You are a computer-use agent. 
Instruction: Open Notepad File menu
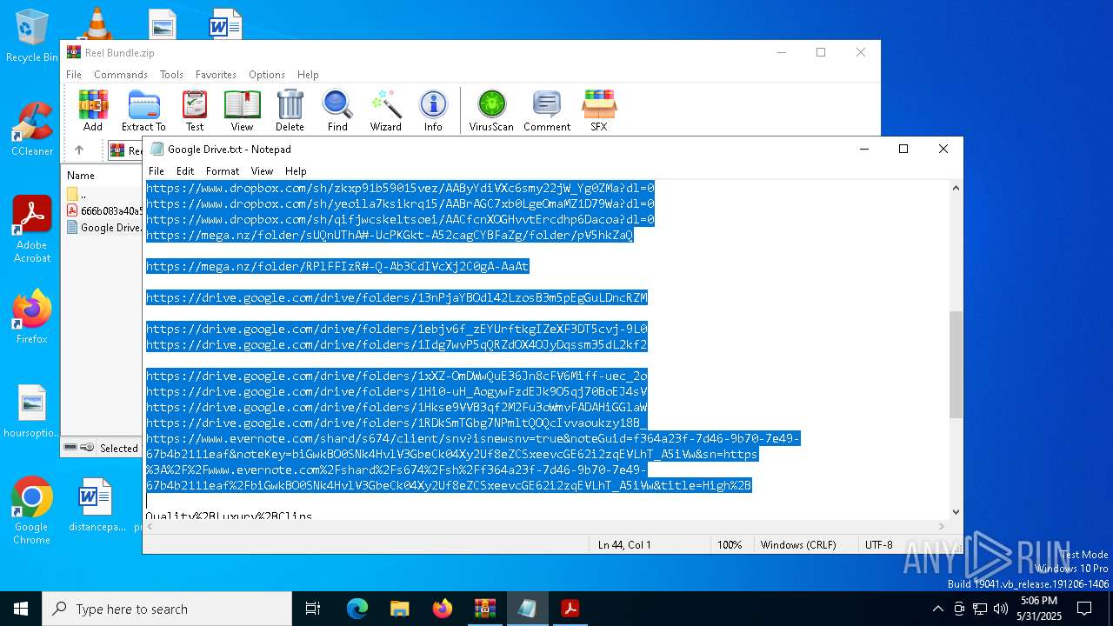point(157,171)
